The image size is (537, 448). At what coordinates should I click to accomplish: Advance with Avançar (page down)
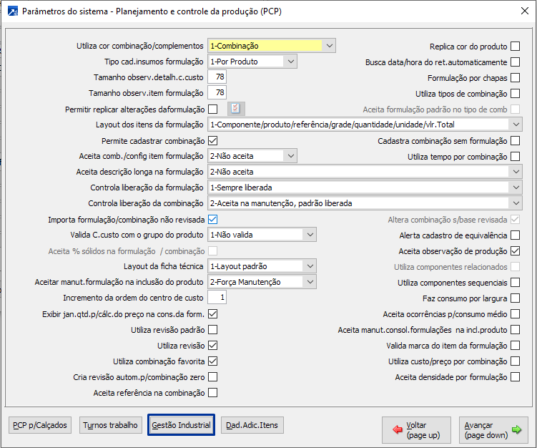(493, 430)
